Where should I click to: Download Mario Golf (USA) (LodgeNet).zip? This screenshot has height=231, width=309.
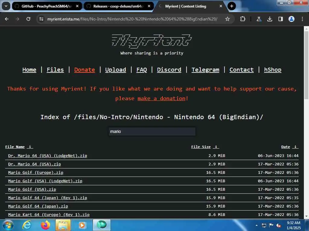[45, 181]
